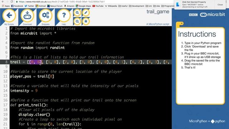Click the for loop on line 21
The width and height of the screenshot is (229, 129).
point(50,124)
